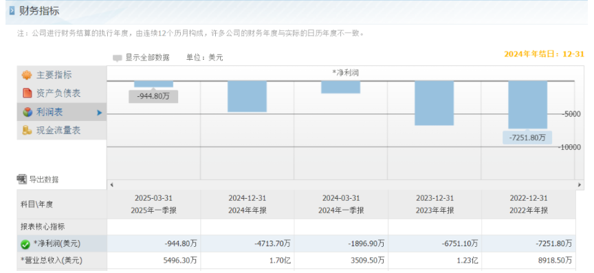Select the 2022年年报 column header

[x=529, y=204]
